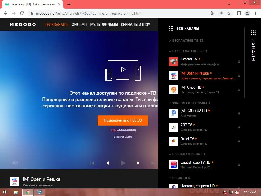Rewind with the white left triangle

tap(108, 163)
